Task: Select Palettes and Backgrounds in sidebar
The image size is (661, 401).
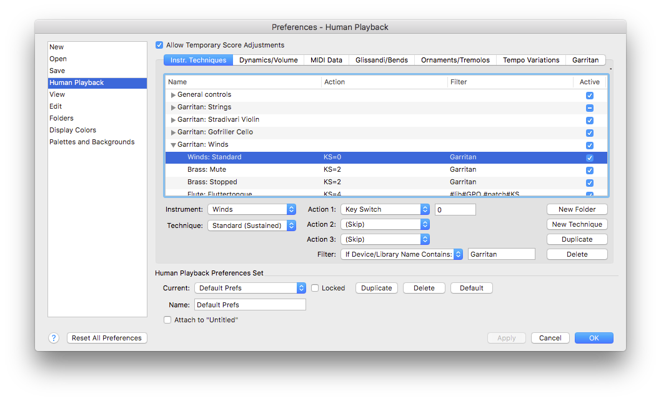Action: point(97,142)
